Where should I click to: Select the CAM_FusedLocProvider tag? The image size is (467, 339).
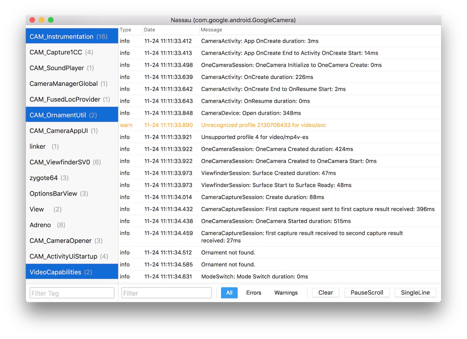(72, 99)
